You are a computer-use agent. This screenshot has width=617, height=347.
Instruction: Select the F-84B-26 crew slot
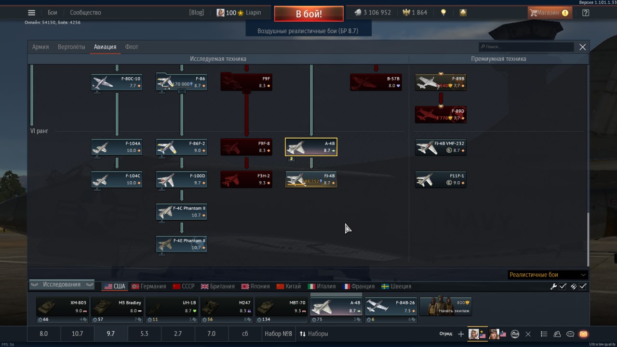[x=390, y=310]
